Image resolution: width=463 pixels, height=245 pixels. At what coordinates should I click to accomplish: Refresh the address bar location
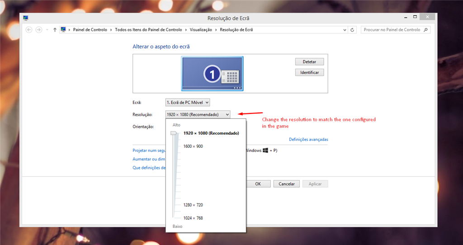coord(352,30)
